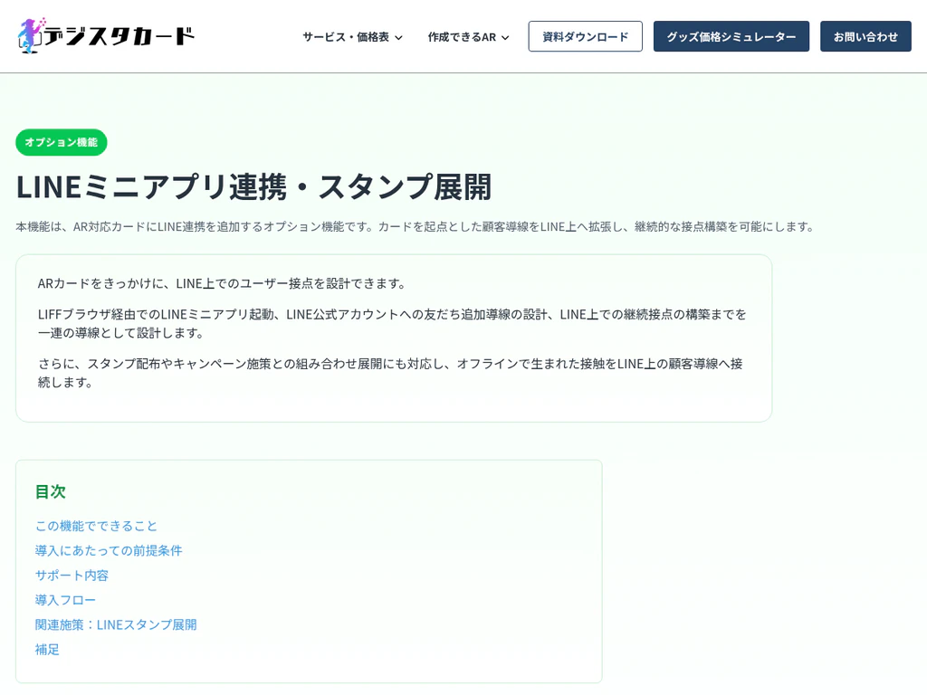Click intro sentence starting 本機能は、AR対応カード
This screenshot has height=695, width=927.
[416, 227]
